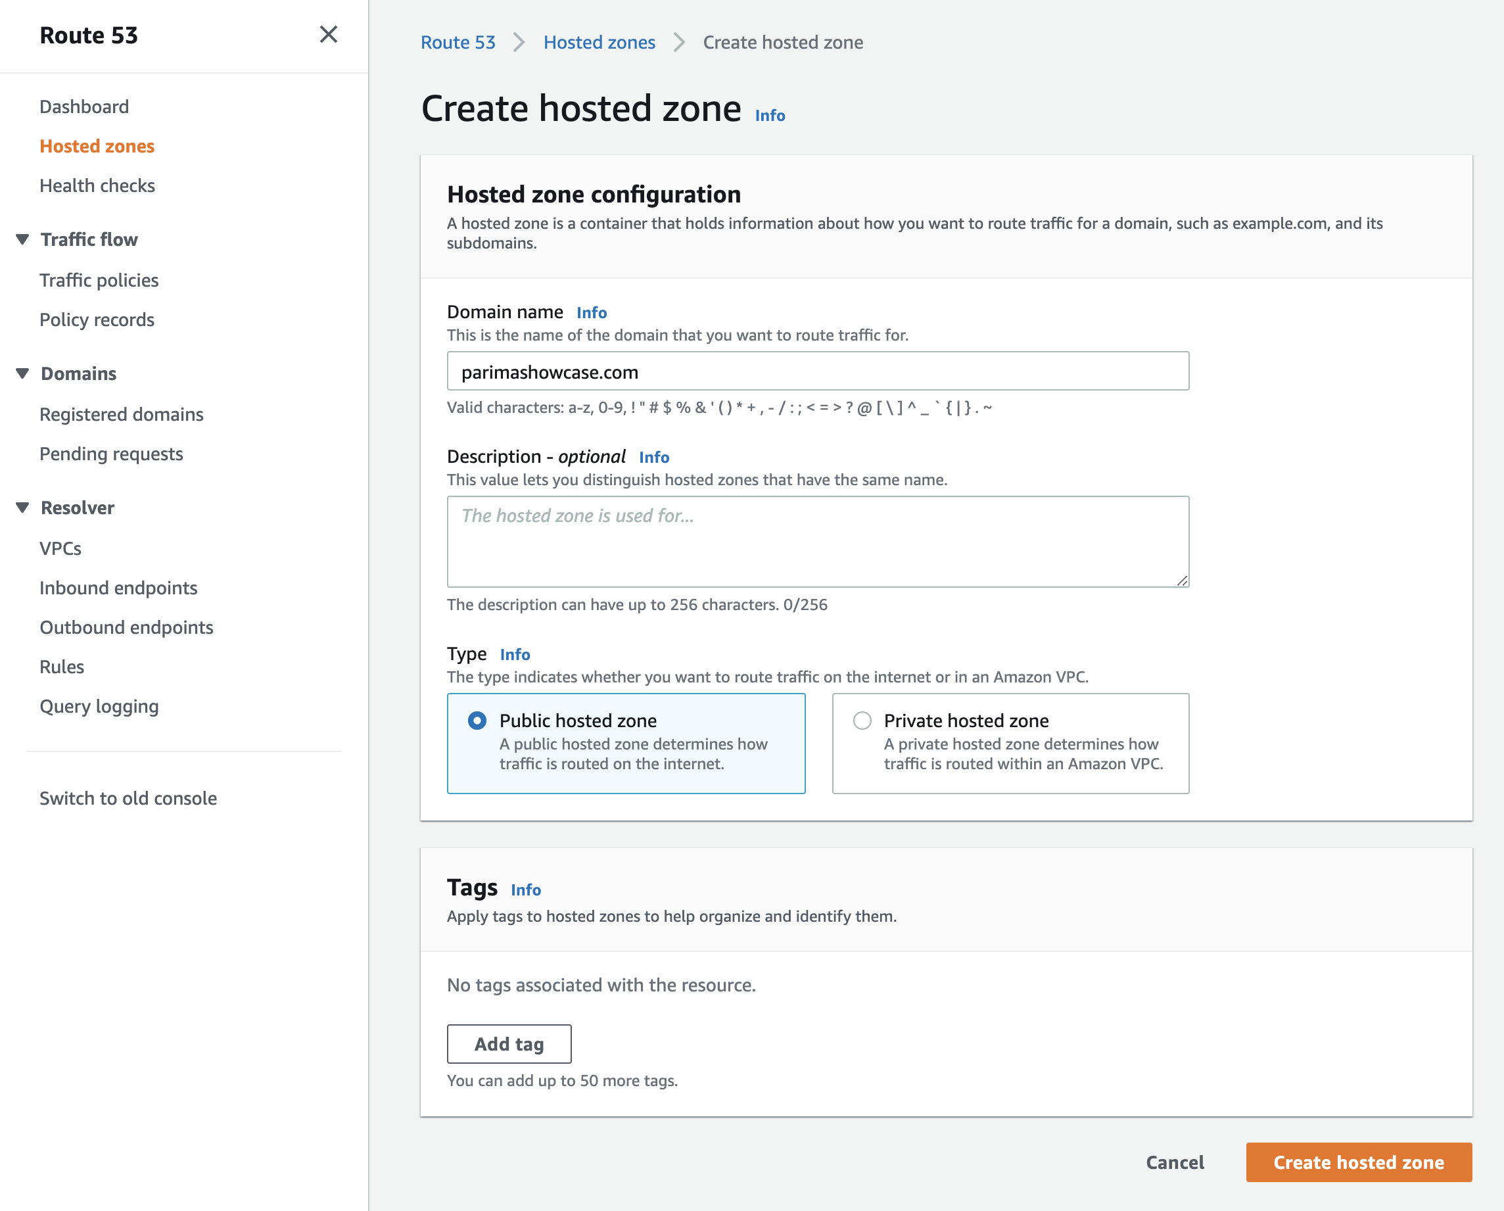Click the Domains section heading

click(x=79, y=373)
